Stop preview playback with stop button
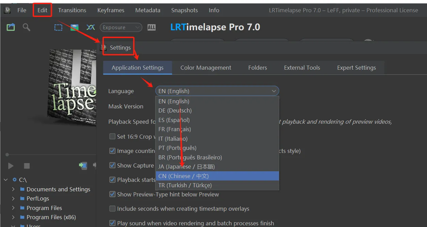427x227 pixels. tap(27, 166)
